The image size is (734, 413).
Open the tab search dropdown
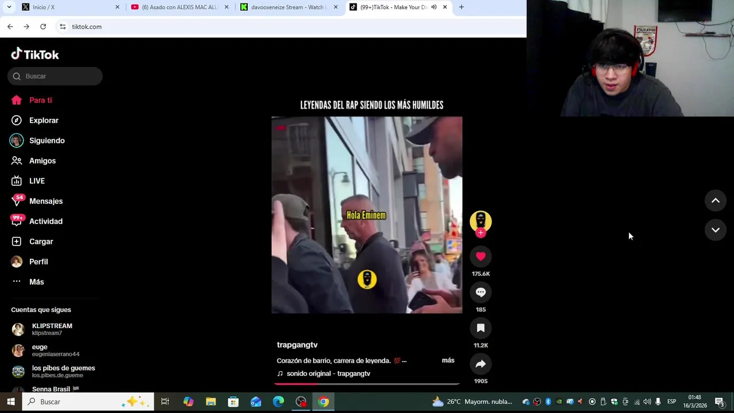coord(9,7)
